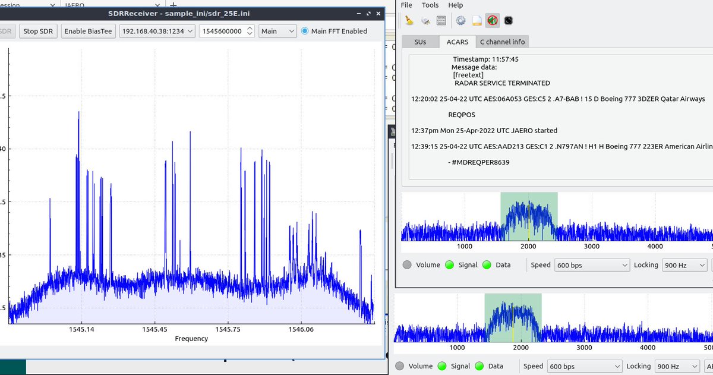Switch to the C channel info tab
Image resolution: width=713 pixels, height=375 pixels.
[502, 42]
